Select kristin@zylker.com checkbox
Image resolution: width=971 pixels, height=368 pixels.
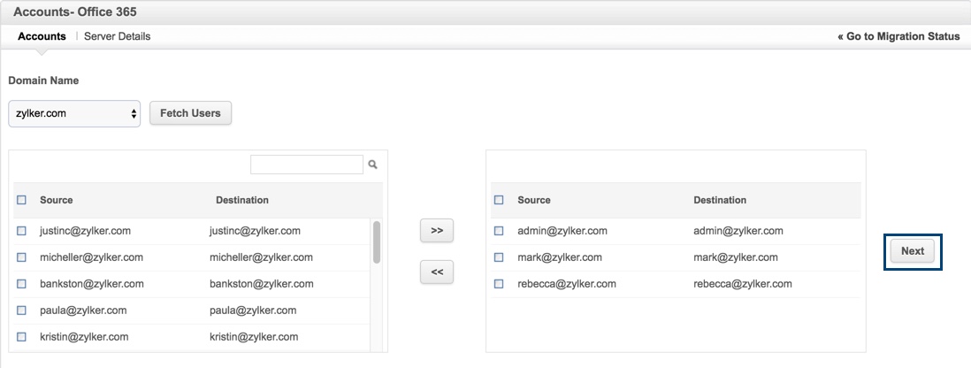click(21, 337)
